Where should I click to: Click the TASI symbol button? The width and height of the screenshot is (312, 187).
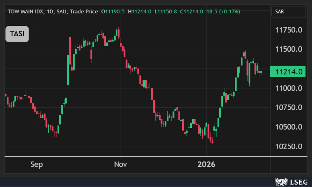click(17, 34)
